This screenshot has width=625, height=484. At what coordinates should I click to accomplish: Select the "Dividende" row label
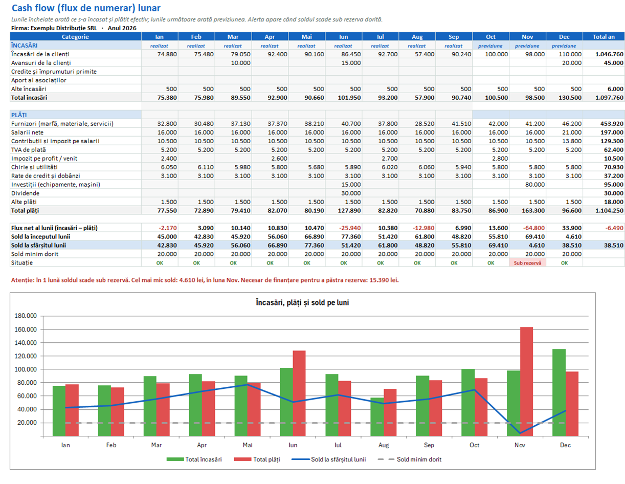pos(25,193)
